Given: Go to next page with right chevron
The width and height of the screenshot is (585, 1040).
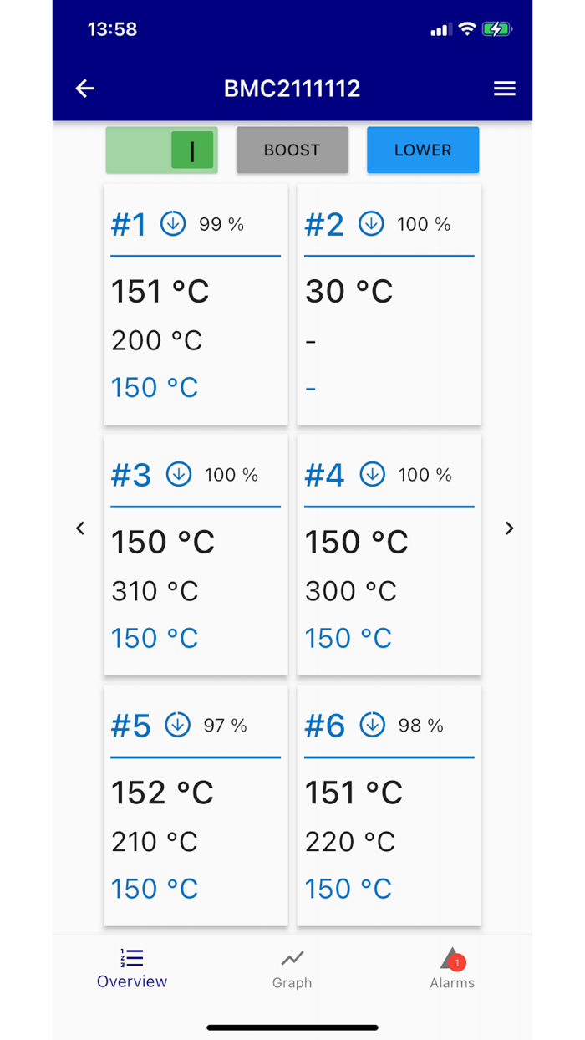Looking at the screenshot, I should 509,528.
